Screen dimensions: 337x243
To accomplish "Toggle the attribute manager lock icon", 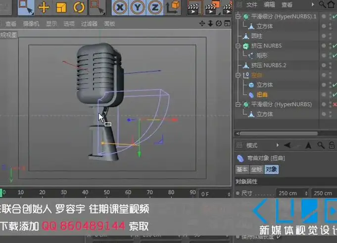I will [x=332, y=145].
